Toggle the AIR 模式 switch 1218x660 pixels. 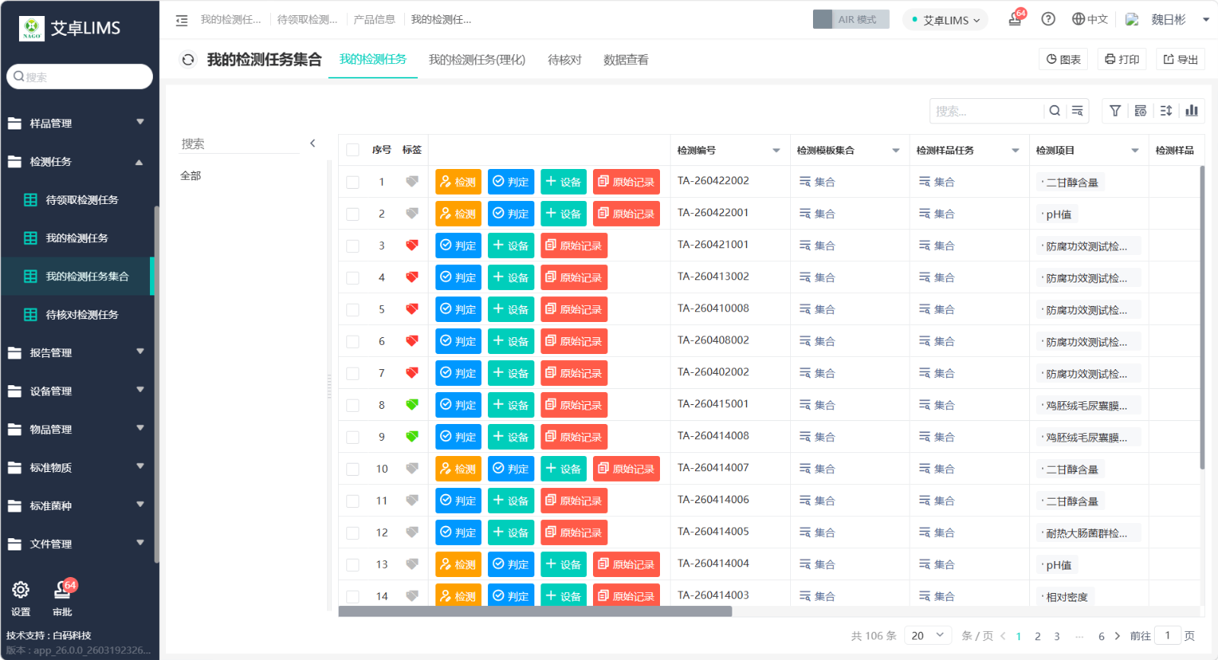coord(851,19)
